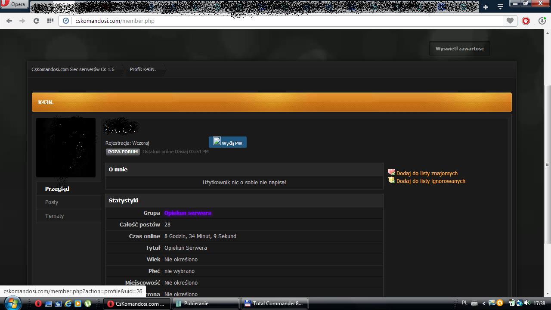Image resolution: width=551 pixels, height=310 pixels.
Task: Click Dodaj do listy ignorowanych link
Action: (x=431, y=181)
